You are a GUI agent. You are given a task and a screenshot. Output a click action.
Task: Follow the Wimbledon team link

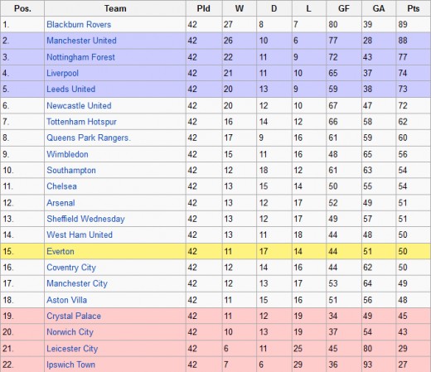coord(67,154)
